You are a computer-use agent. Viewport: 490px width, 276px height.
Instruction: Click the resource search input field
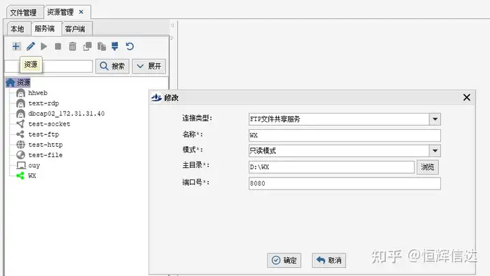49,66
